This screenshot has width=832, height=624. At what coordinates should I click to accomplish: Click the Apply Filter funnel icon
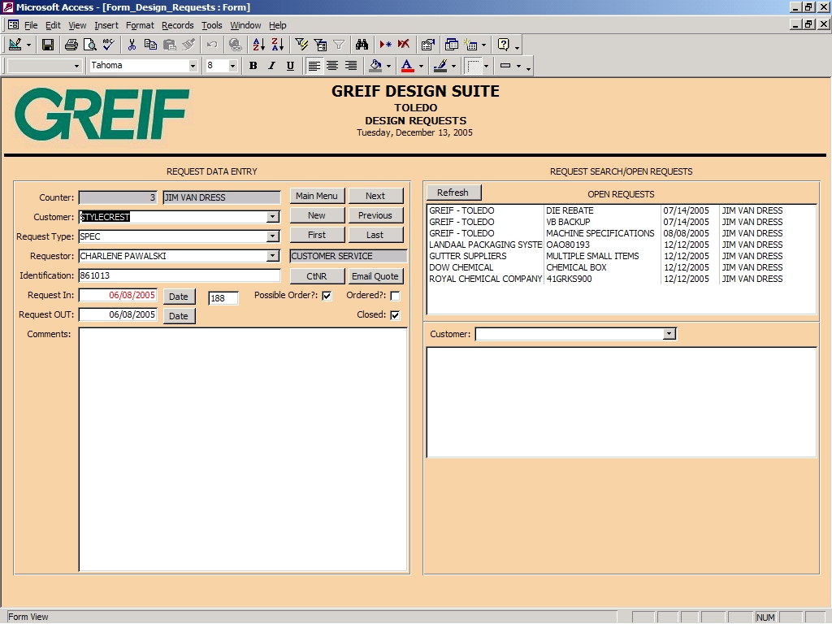tap(339, 45)
